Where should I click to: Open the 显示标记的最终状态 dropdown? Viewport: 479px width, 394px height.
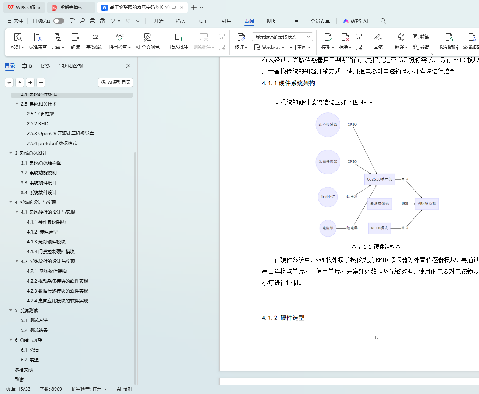click(x=282, y=37)
